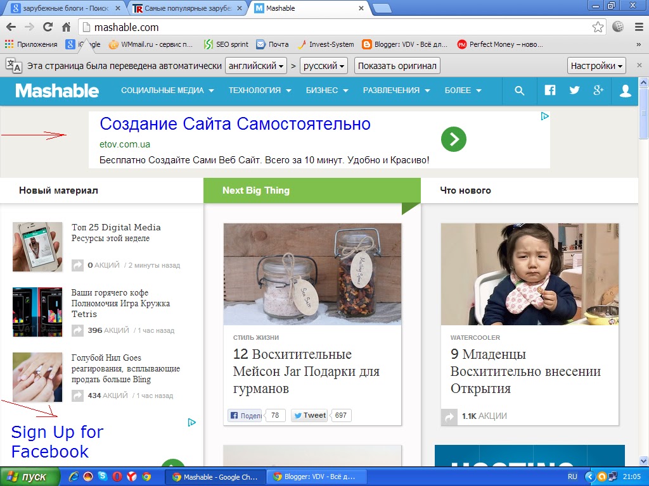649x486 pixels.
Task: Select the Next Big Thing column header
Action: (x=312, y=190)
